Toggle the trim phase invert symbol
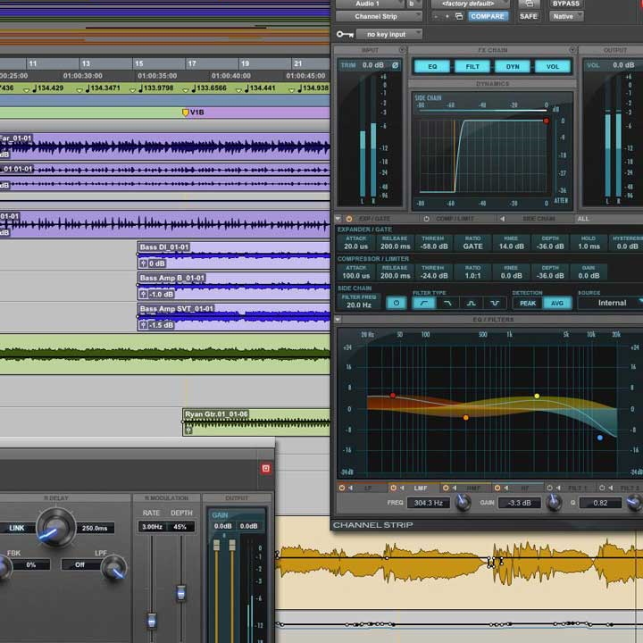Image resolution: width=643 pixels, height=643 pixels. (395, 65)
